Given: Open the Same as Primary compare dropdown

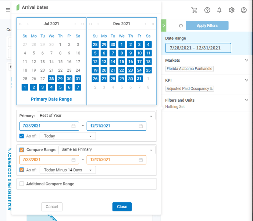Looking at the screenshot, I should click(x=107, y=150).
